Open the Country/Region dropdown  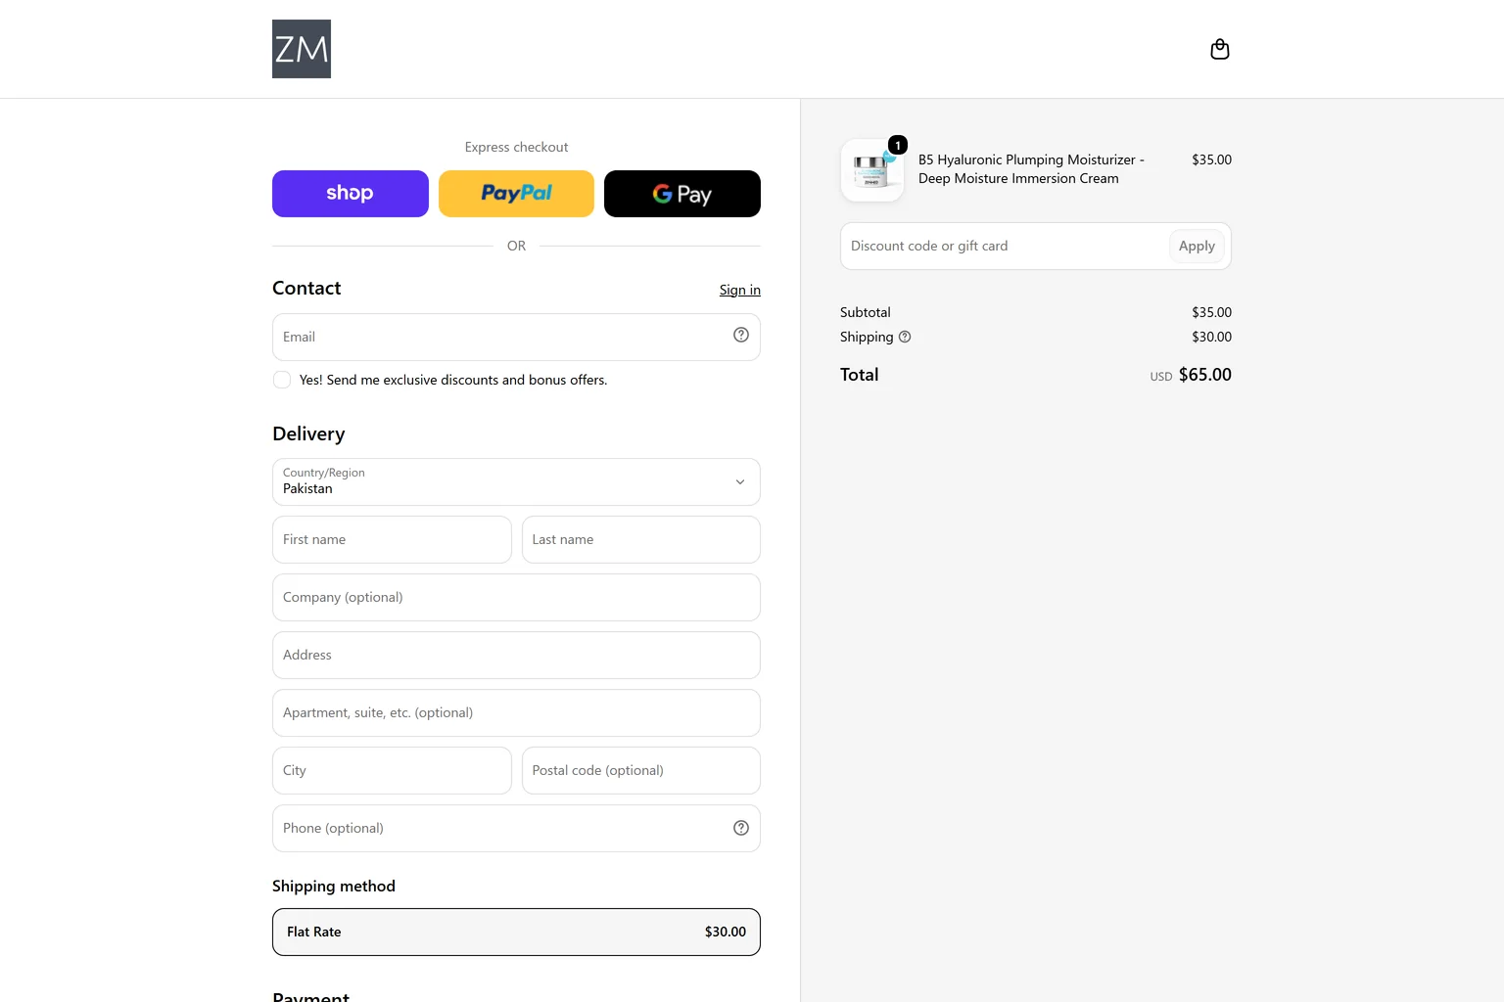pyautogui.click(x=516, y=482)
